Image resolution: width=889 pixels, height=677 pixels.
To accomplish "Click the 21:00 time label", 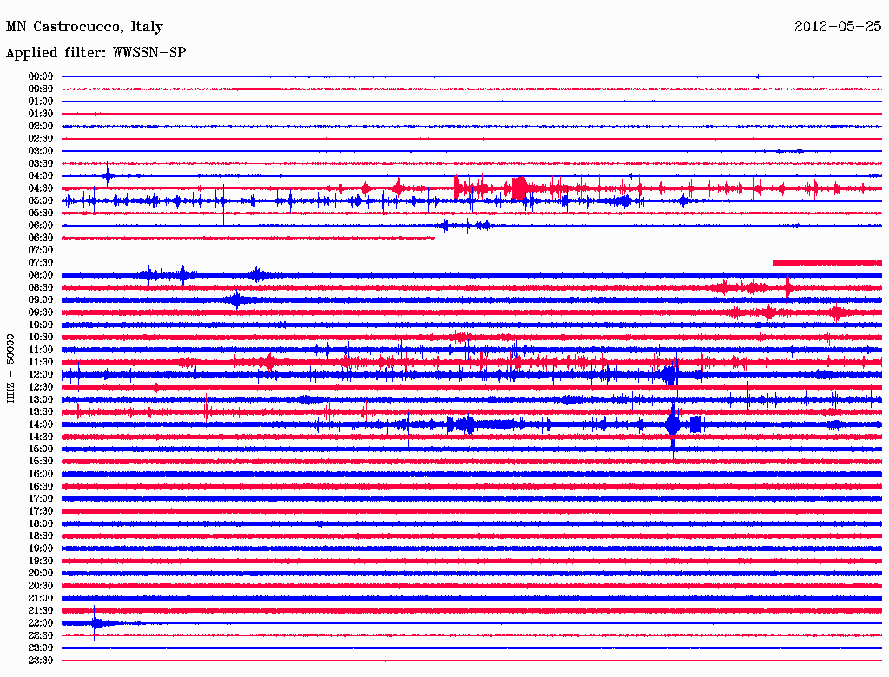I will [41, 599].
